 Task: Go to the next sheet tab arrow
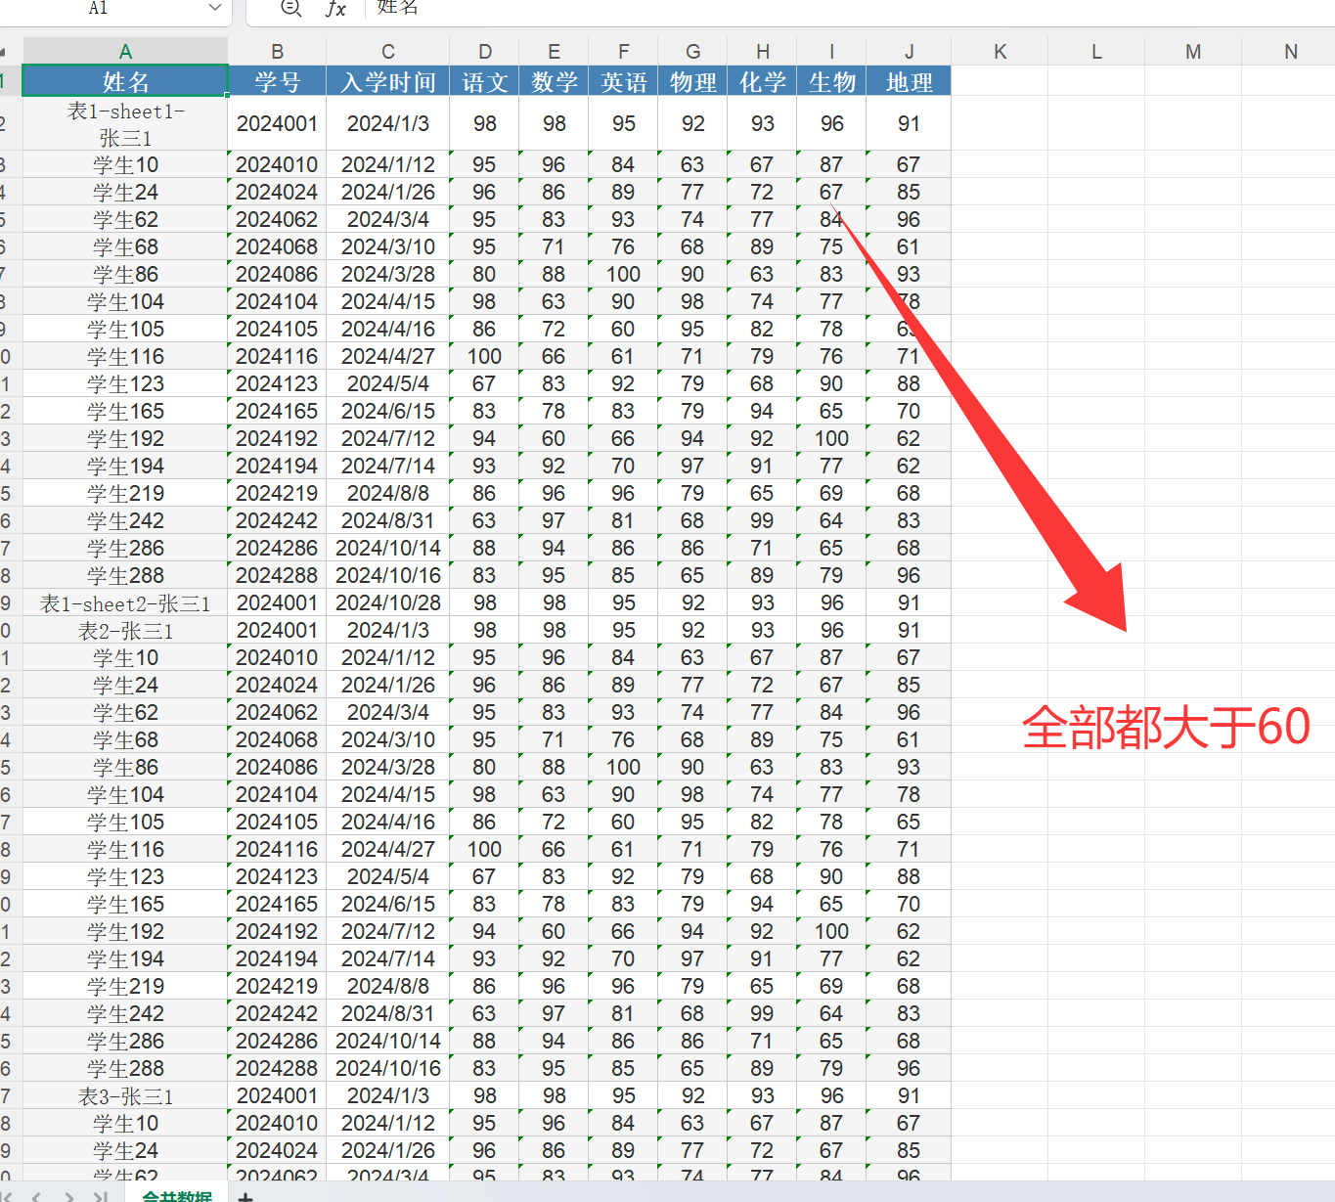point(68,1196)
